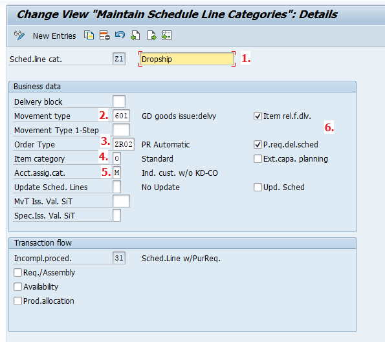This screenshot has height=342, width=385.
Task: Check the Req./Assembly checkbox
Action: 17,272
